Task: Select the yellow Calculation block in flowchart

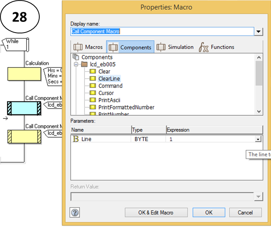Action: pos(24,74)
